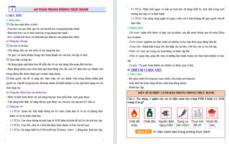229x144 pixels.
Task: Click the poison "Chất độc" bottle icon
Action: coord(149,113)
